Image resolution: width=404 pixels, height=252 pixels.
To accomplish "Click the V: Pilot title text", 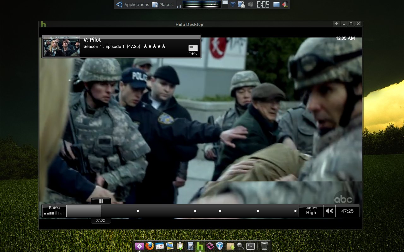I will (92, 40).
